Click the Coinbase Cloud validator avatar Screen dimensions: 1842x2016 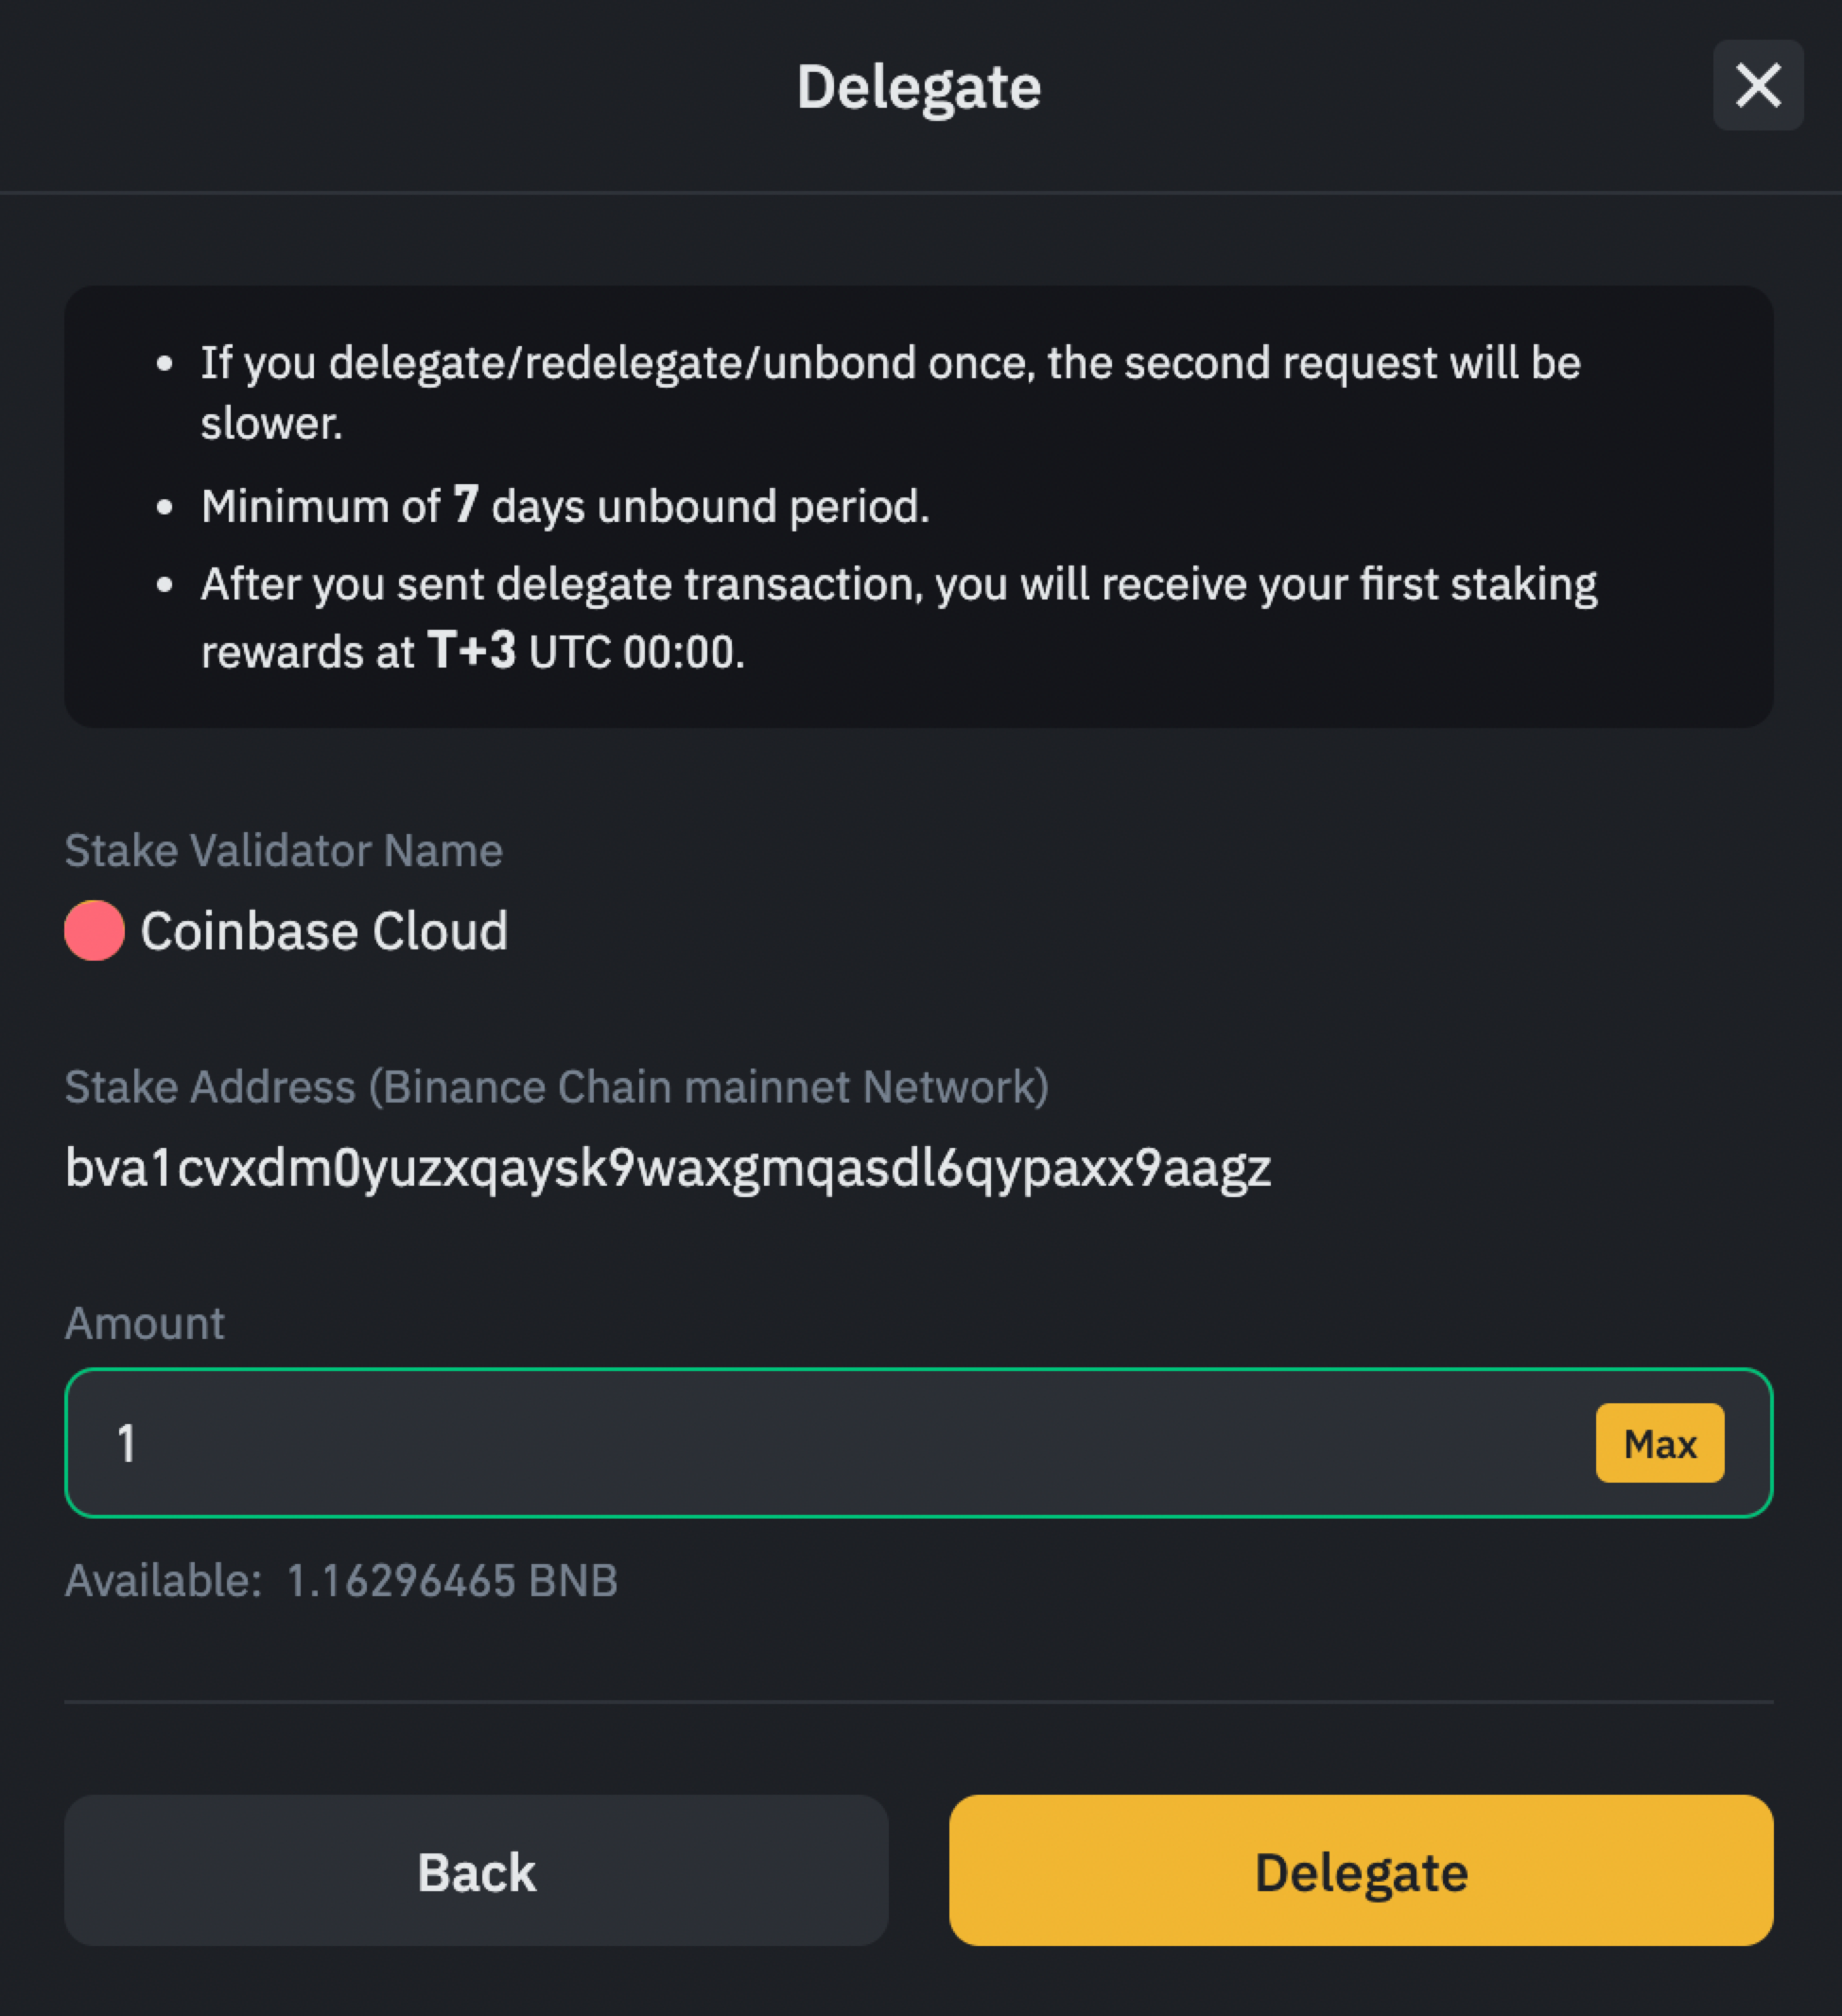[94, 930]
